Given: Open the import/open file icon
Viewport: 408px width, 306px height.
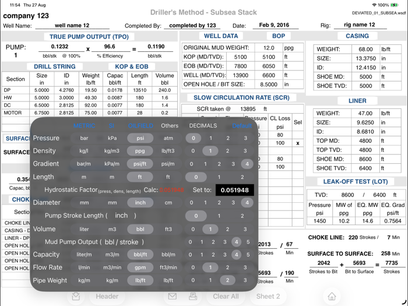Looking at the screenshot, I should point(76,296).
